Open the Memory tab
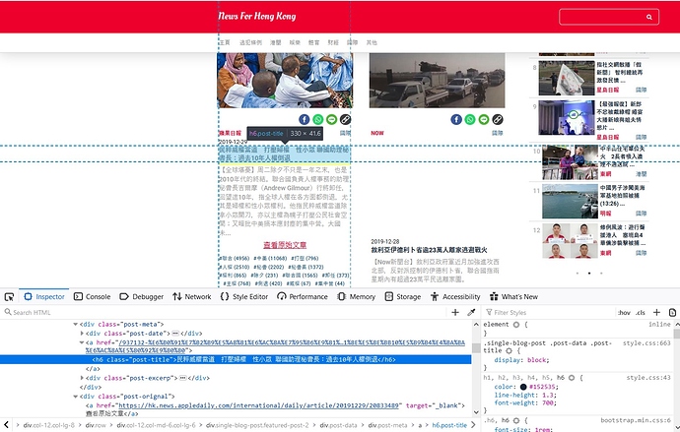Screen dimensions: 680x432 tap(357, 297)
